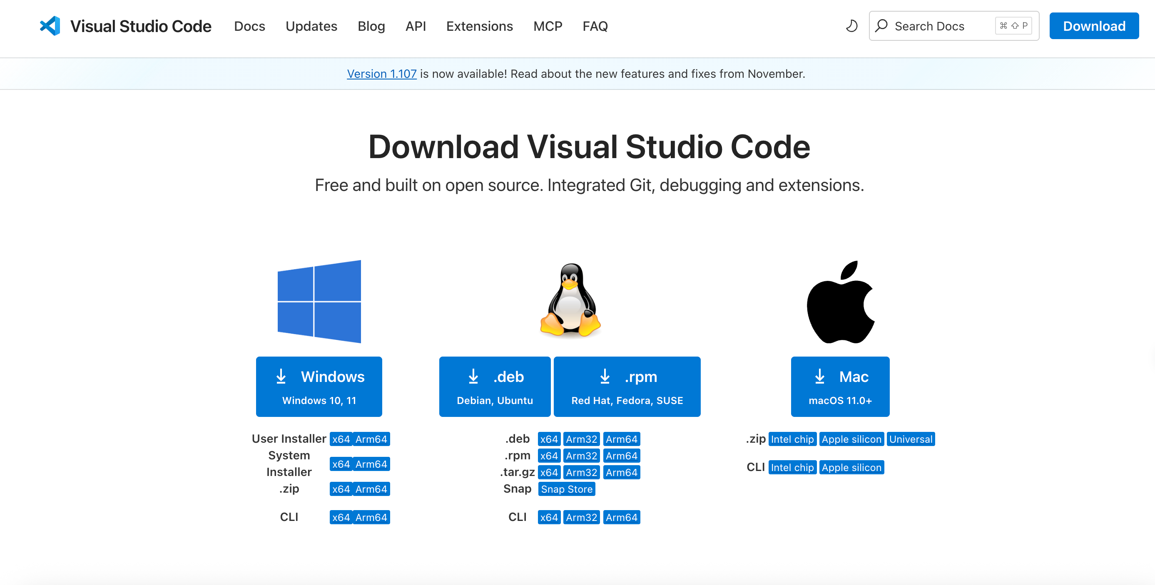This screenshot has width=1155, height=585.
Task: Download Linux .deb Arm32 package
Action: tap(581, 439)
